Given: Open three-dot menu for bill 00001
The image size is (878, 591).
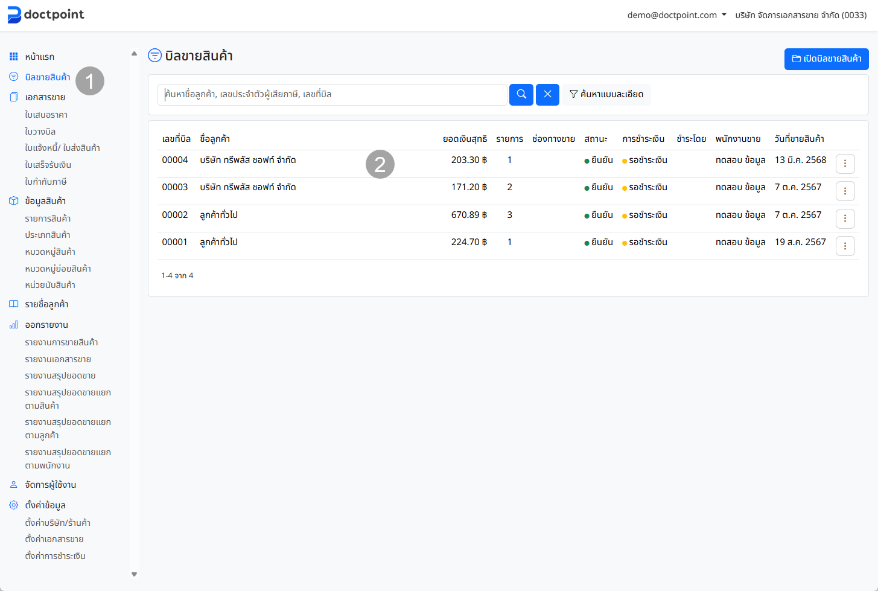Looking at the screenshot, I should [x=845, y=246].
